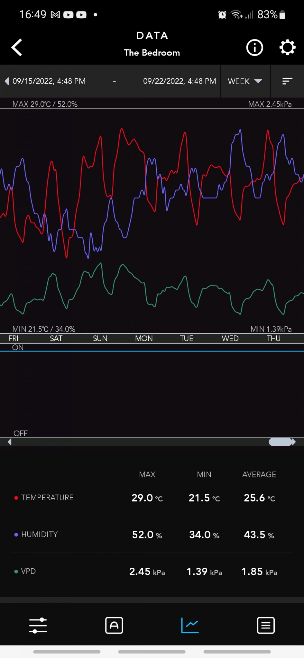The image size is (304, 658).
Task: Select the start date 09/15/2022 field
Action: pyautogui.click(x=49, y=81)
